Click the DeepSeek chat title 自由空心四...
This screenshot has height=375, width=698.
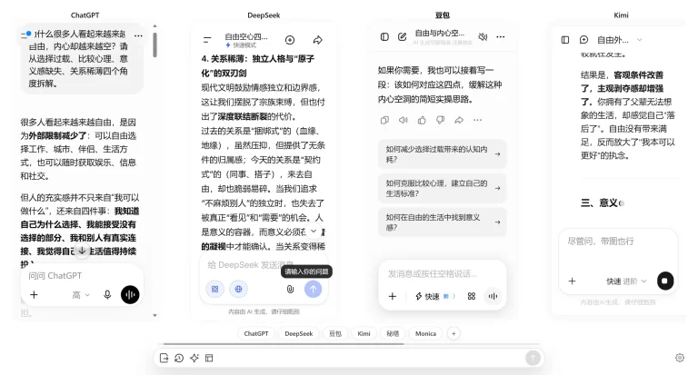coord(246,36)
